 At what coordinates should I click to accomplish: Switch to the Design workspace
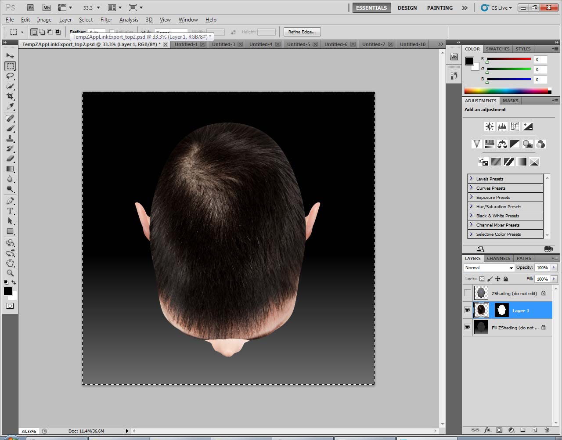coord(407,8)
